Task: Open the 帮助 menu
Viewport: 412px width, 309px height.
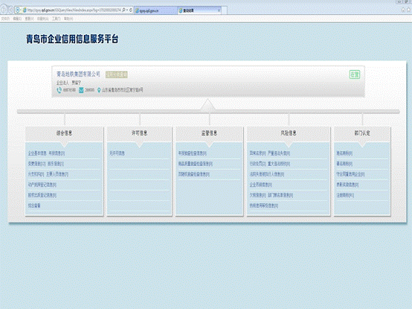Action: (68, 19)
